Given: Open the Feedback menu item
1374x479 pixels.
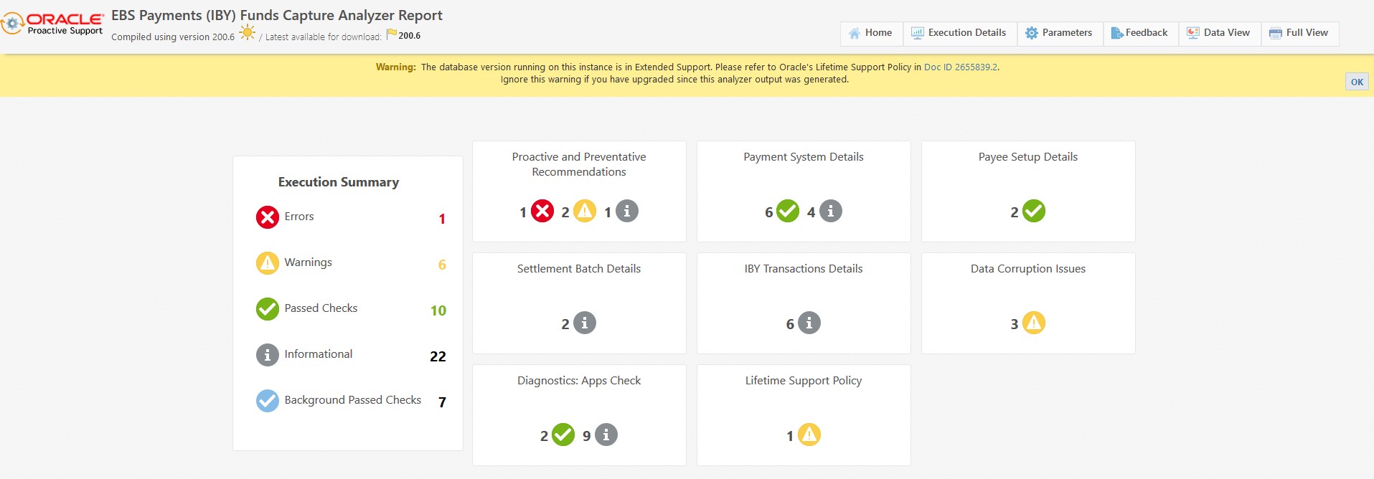Looking at the screenshot, I should click(1139, 33).
